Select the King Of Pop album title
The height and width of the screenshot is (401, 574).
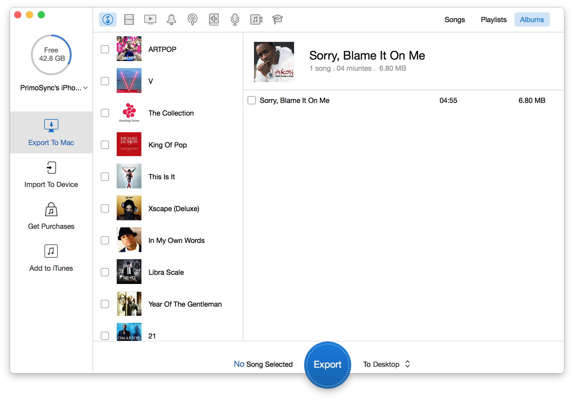coord(168,145)
